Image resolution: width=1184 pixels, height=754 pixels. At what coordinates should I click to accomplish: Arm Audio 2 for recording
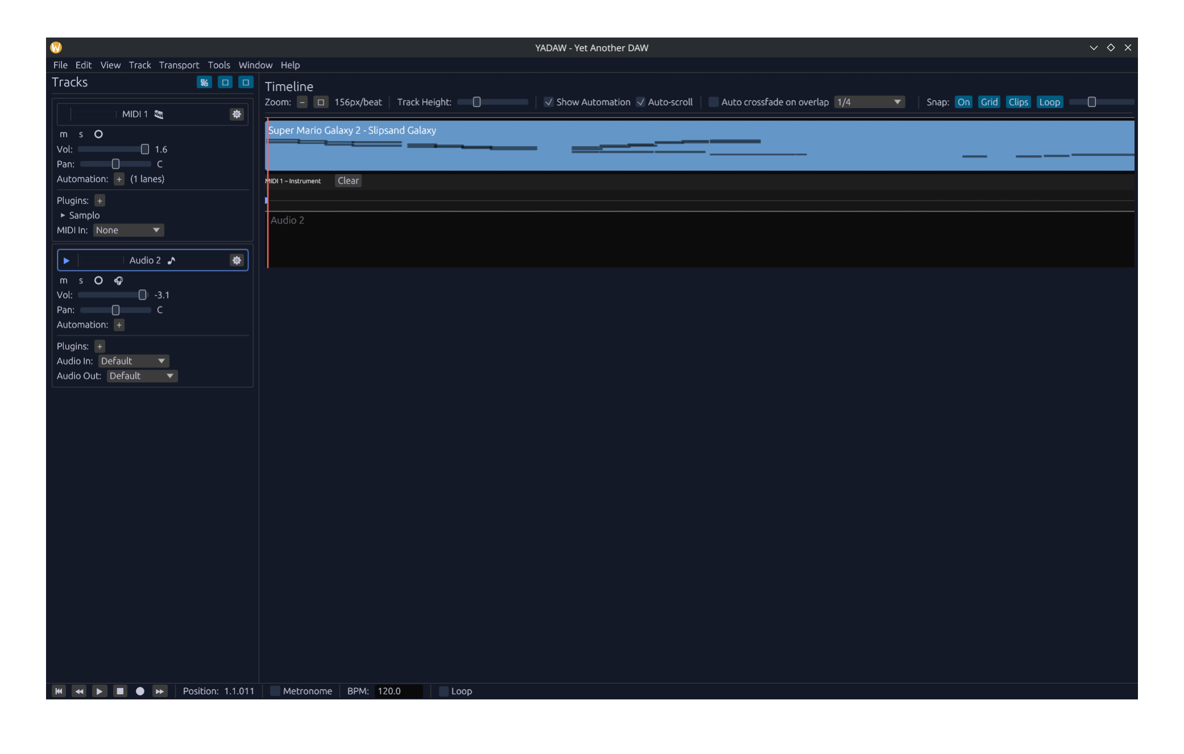coord(98,280)
